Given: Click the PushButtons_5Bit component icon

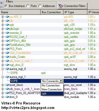Looking at the screenshot, I should click(x=7, y=45).
